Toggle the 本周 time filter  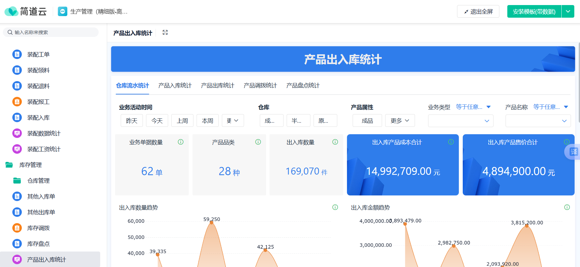pos(208,121)
